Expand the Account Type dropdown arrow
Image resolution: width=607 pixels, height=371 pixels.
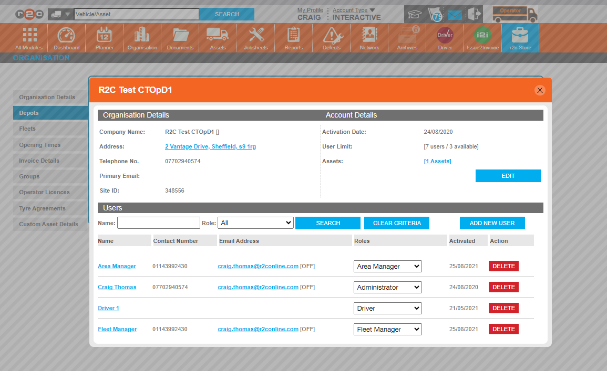(x=372, y=10)
